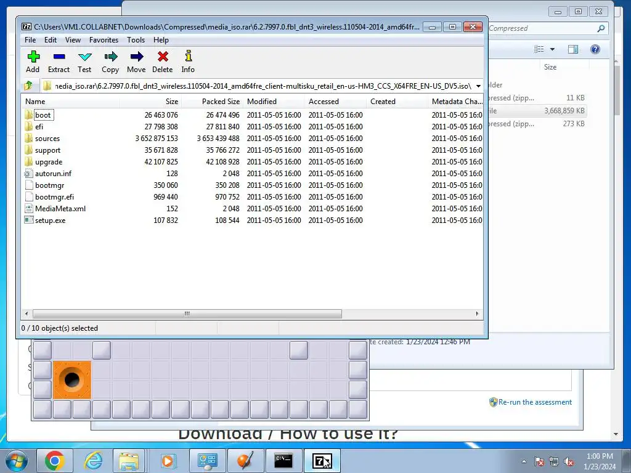Select the support folder icon
This screenshot has width=631, height=473.
(x=28, y=150)
